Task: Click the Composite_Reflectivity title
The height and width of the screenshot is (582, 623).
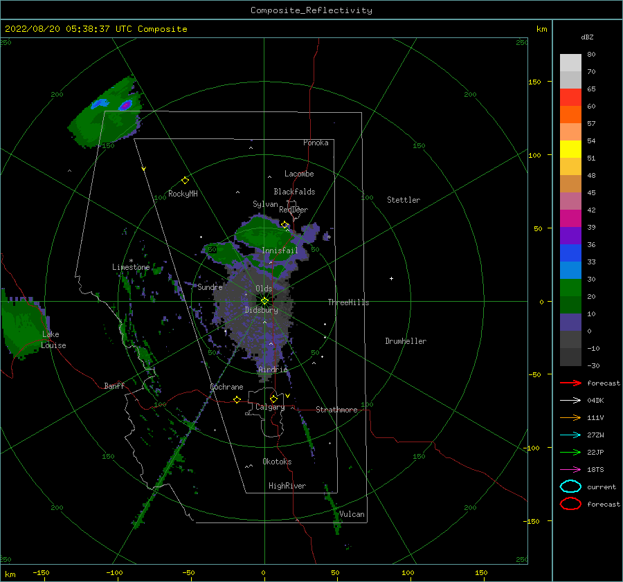Action: coord(311,10)
